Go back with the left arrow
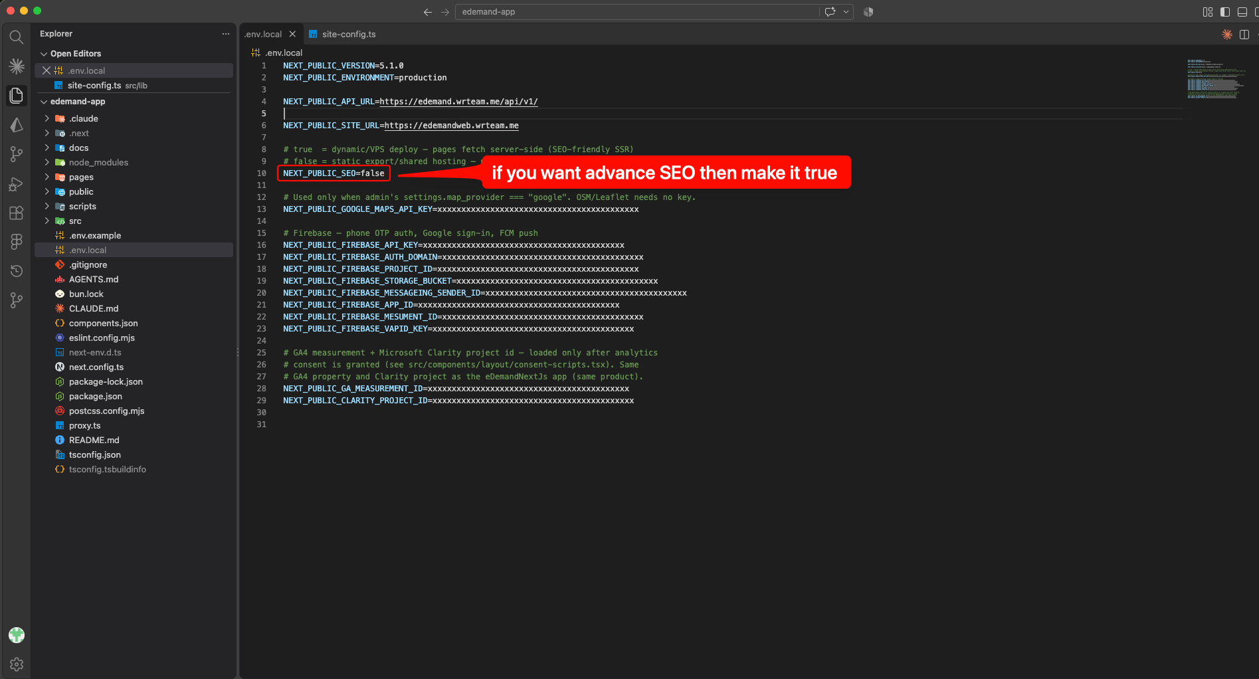The width and height of the screenshot is (1259, 679). click(428, 12)
